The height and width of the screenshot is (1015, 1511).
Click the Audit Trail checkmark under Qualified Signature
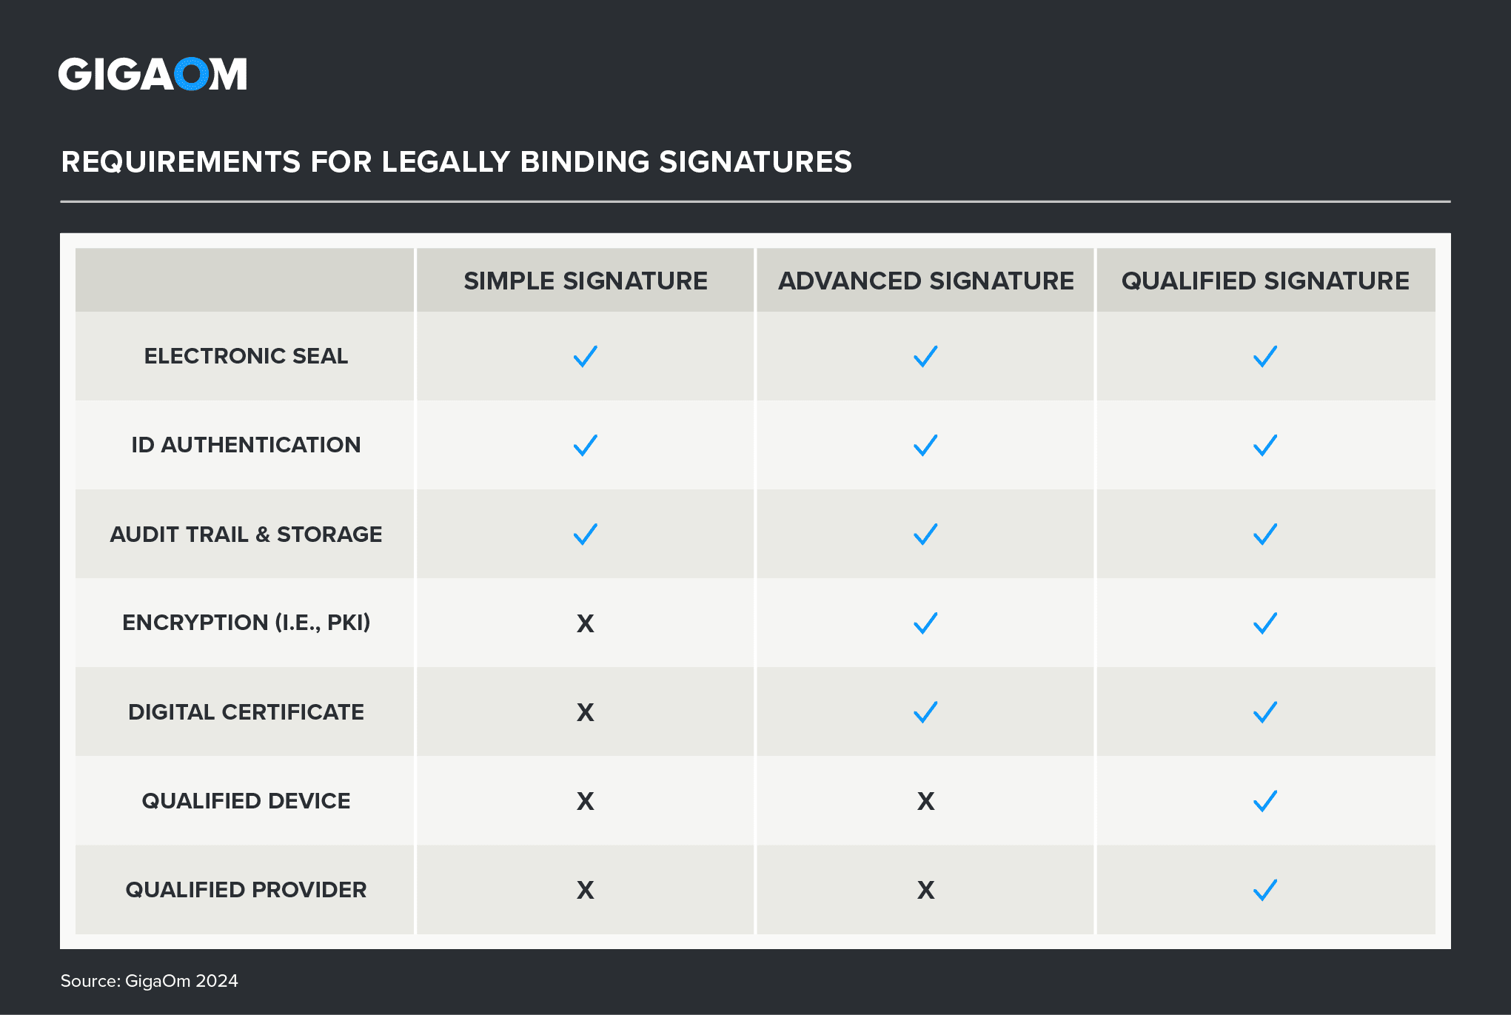[x=1265, y=534]
